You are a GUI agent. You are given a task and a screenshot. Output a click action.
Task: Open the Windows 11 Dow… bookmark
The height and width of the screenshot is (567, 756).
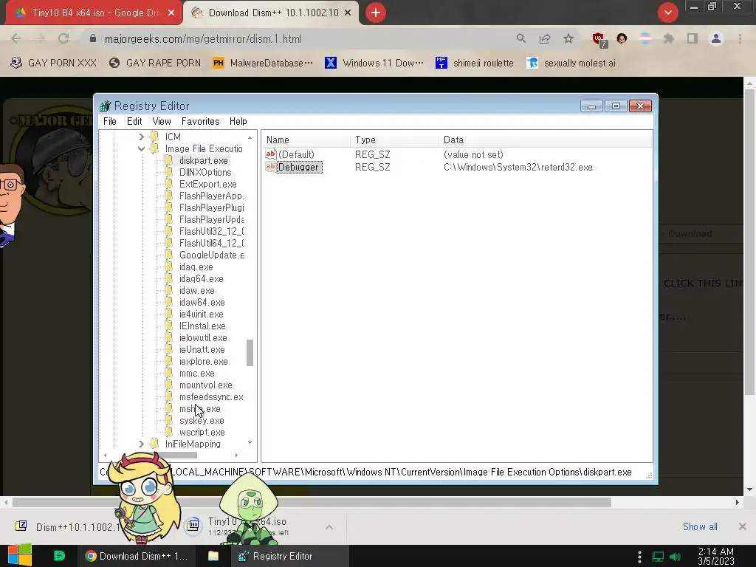(x=374, y=63)
